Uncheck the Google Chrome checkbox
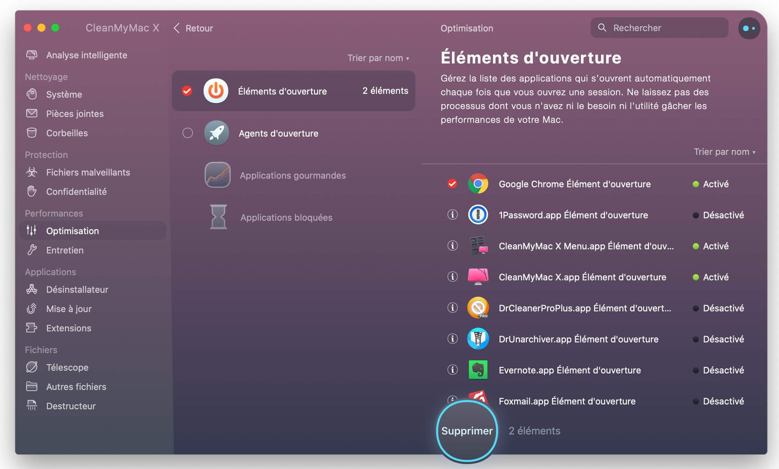The image size is (779, 469). pyautogui.click(x=452, y=184)
